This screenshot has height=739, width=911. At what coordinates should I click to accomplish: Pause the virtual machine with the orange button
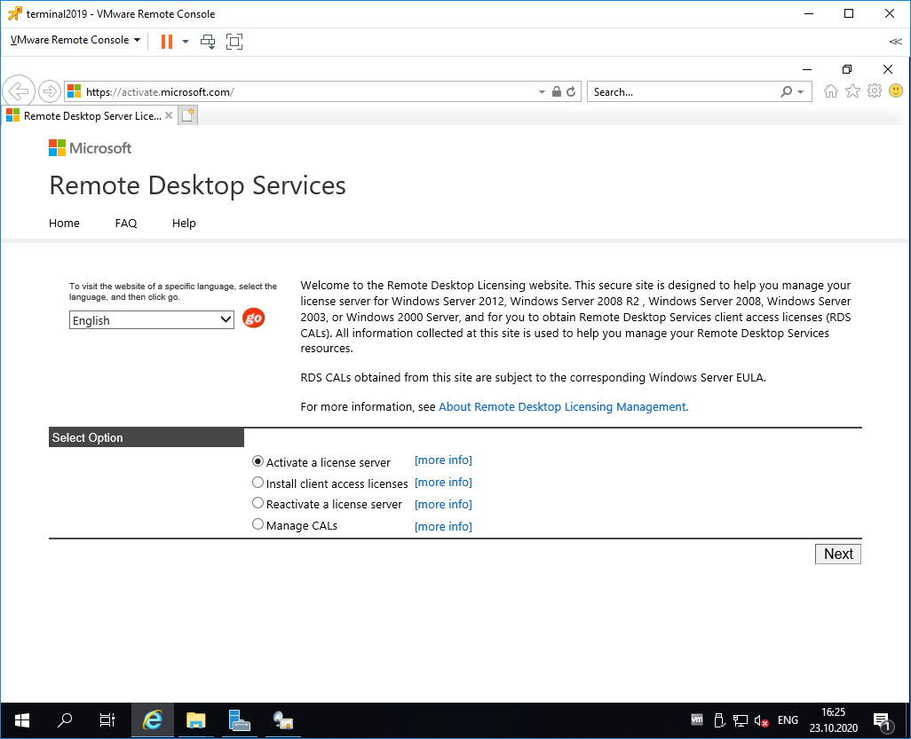coord(167,41)
